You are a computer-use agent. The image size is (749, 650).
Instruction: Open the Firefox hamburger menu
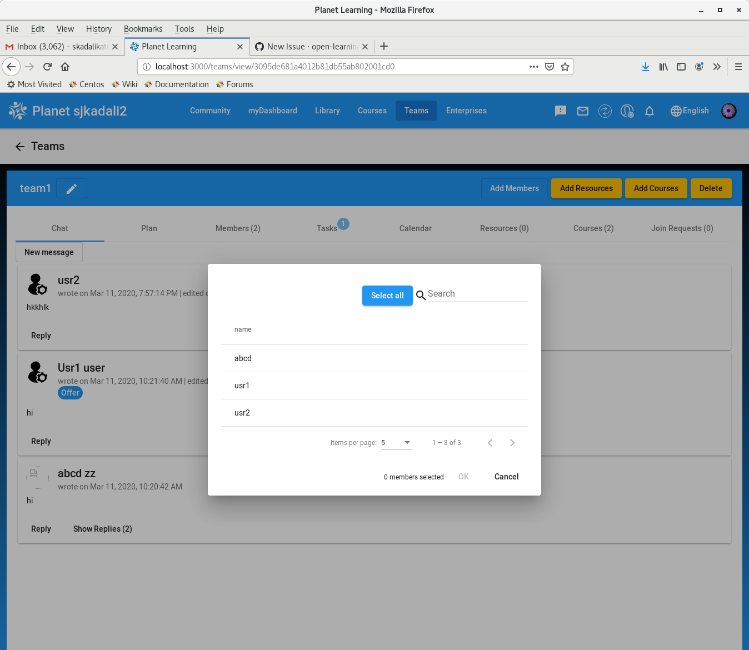click(738, 67)
